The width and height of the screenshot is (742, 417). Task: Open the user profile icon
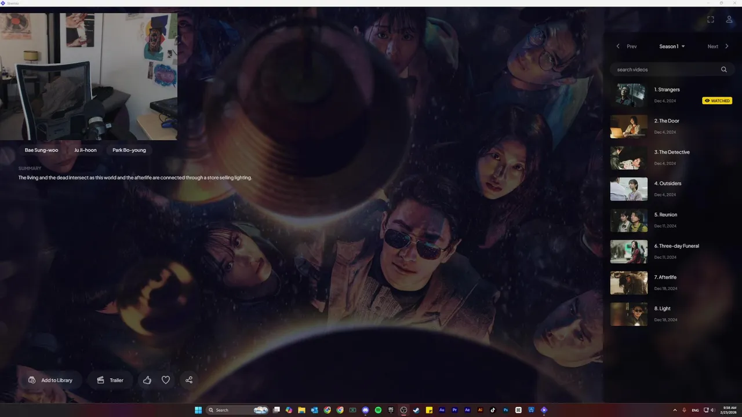point(729,19)
